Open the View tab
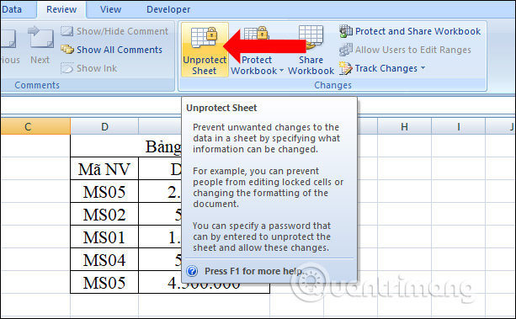 [110, 9]
